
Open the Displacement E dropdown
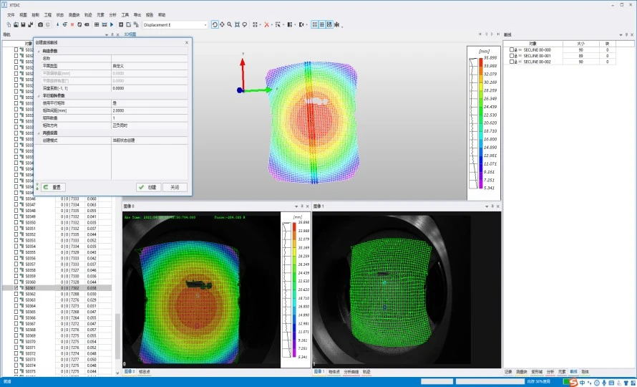[175, 25]
